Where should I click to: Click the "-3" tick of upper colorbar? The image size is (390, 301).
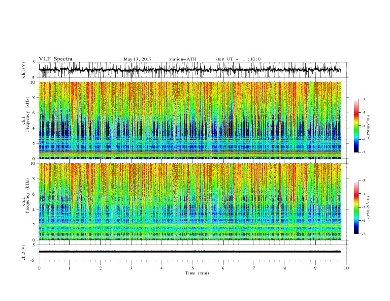(x=363, y=99)
